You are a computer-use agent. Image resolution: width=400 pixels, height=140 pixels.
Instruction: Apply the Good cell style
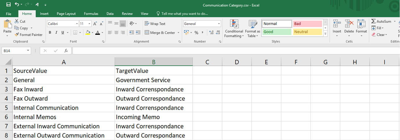point(277,32)
